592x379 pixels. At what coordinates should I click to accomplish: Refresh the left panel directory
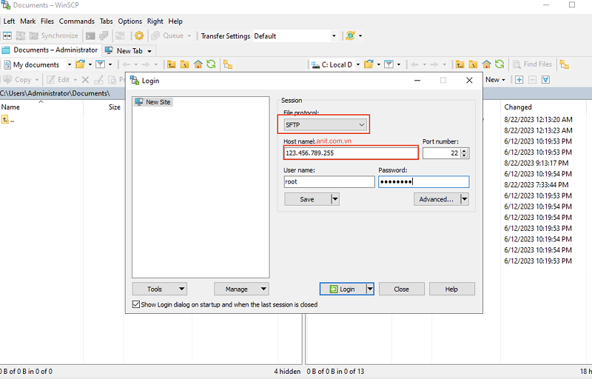211,64
